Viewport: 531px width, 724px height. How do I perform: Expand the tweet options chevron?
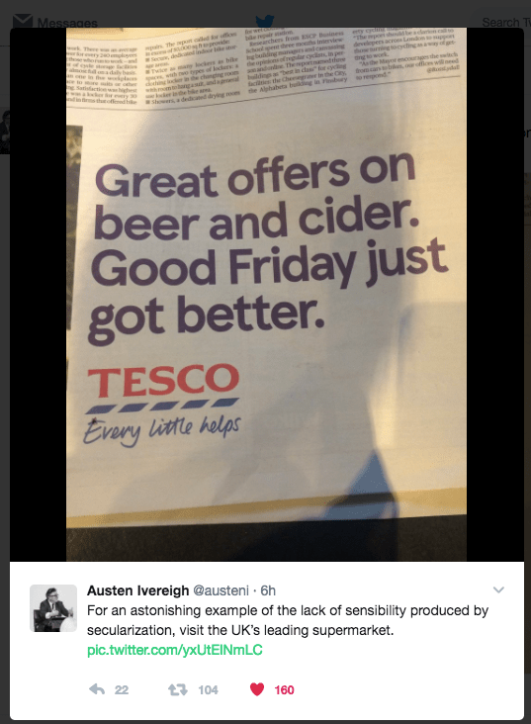498,589
